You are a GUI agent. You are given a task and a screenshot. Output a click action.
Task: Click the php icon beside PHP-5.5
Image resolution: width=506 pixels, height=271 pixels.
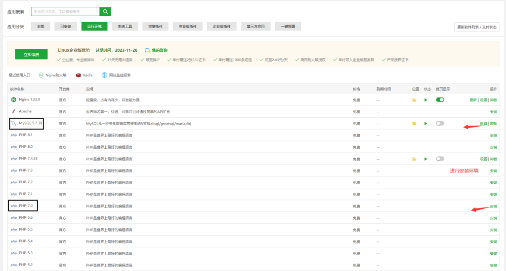click(13, 230)
